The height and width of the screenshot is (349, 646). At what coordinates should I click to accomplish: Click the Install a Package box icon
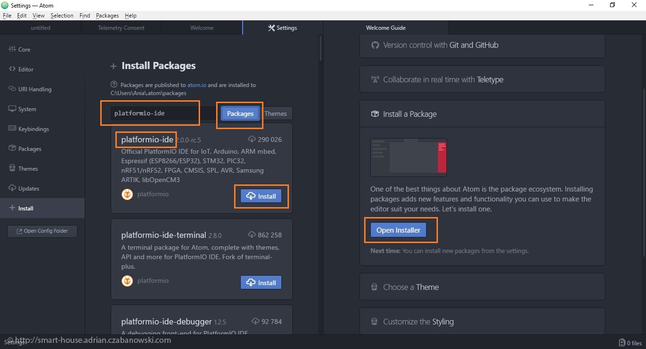tap(375, 114)
